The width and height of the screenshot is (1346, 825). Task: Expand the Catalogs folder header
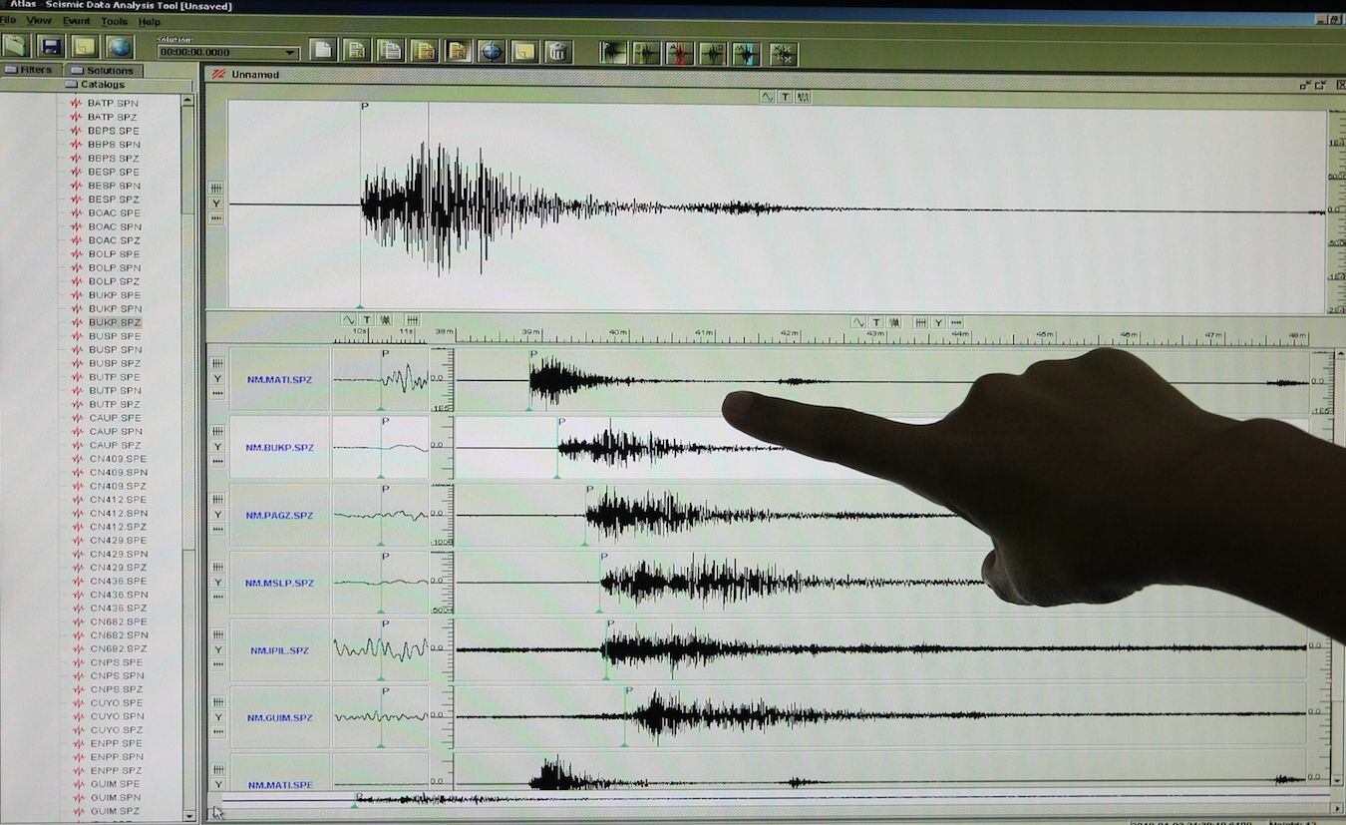103,85
